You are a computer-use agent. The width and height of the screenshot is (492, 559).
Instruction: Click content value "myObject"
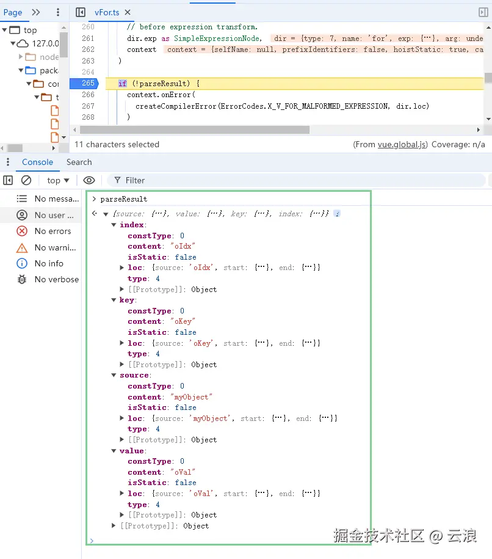coord(191,397)
